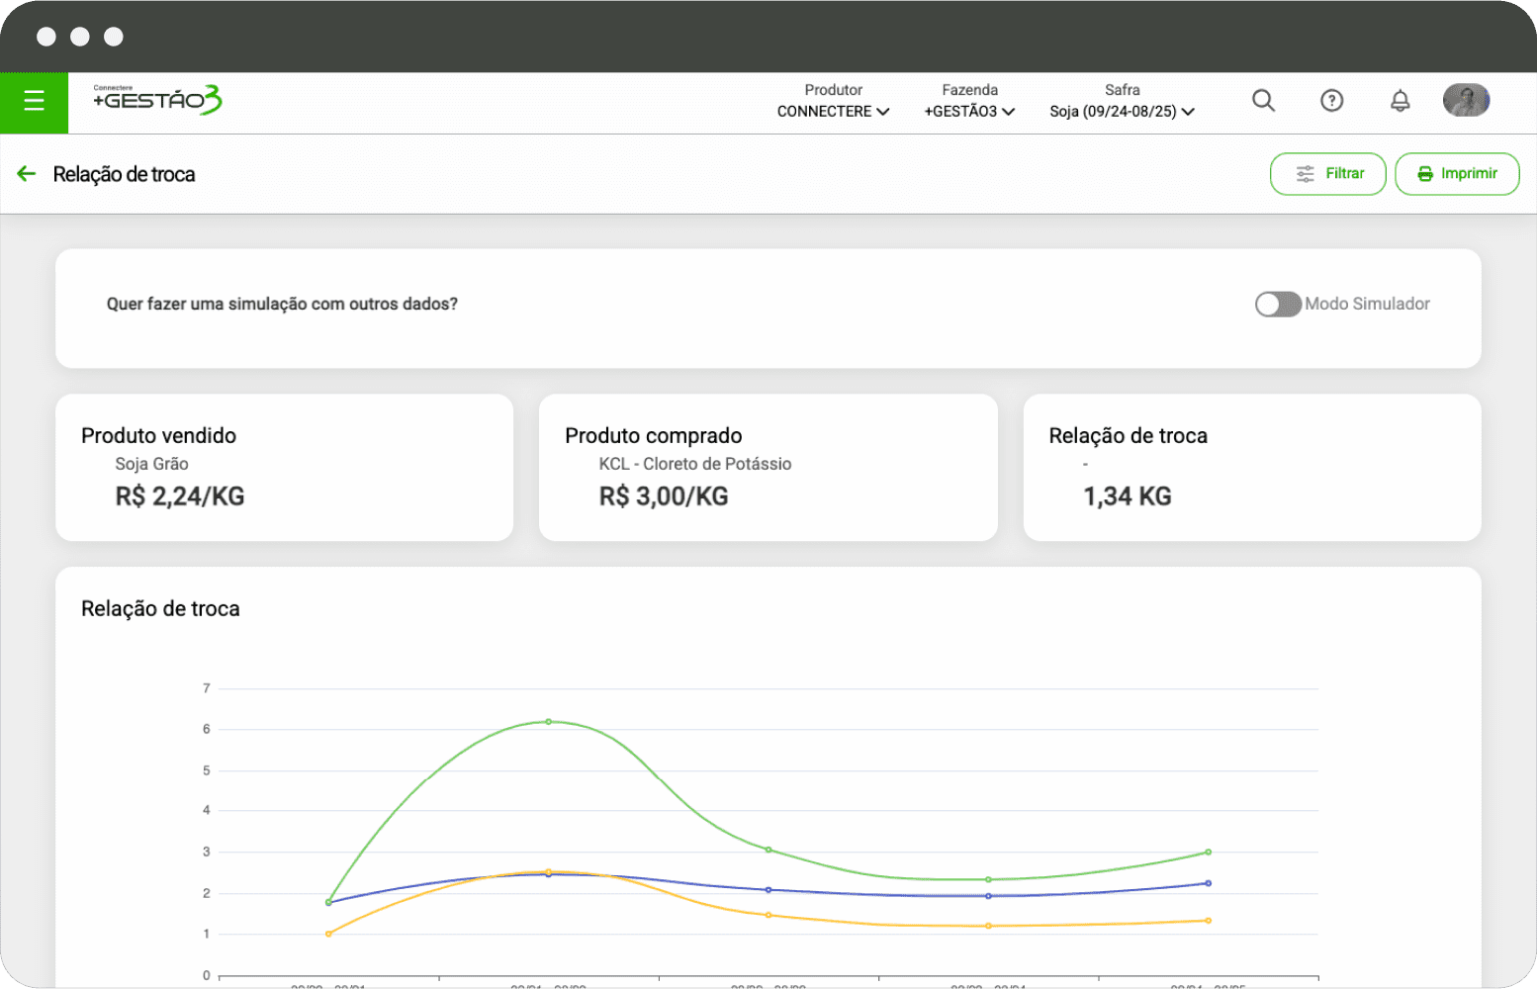Screen dimensions: 1537x989
Task: Click the Filtrar button
Action: [x=1327, y=174]
